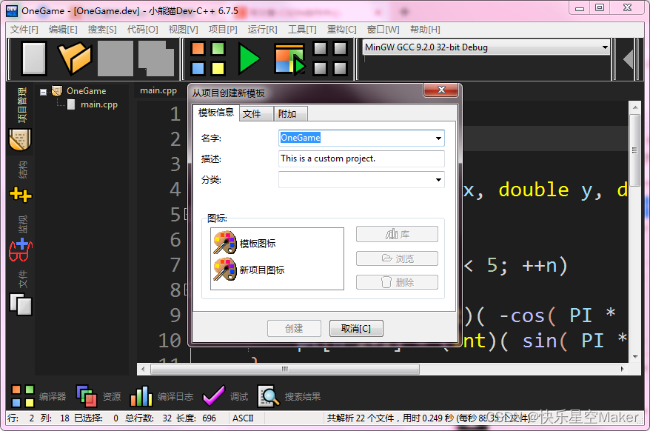
Task: Open the 编译日志 bottom panel
Action: click(161, 397)
